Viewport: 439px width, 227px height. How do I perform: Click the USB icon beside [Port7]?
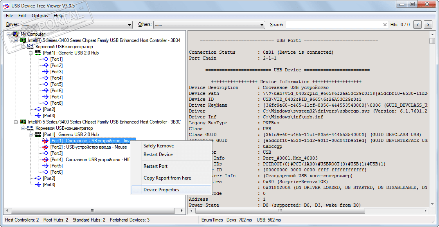(x=45, y=97)
